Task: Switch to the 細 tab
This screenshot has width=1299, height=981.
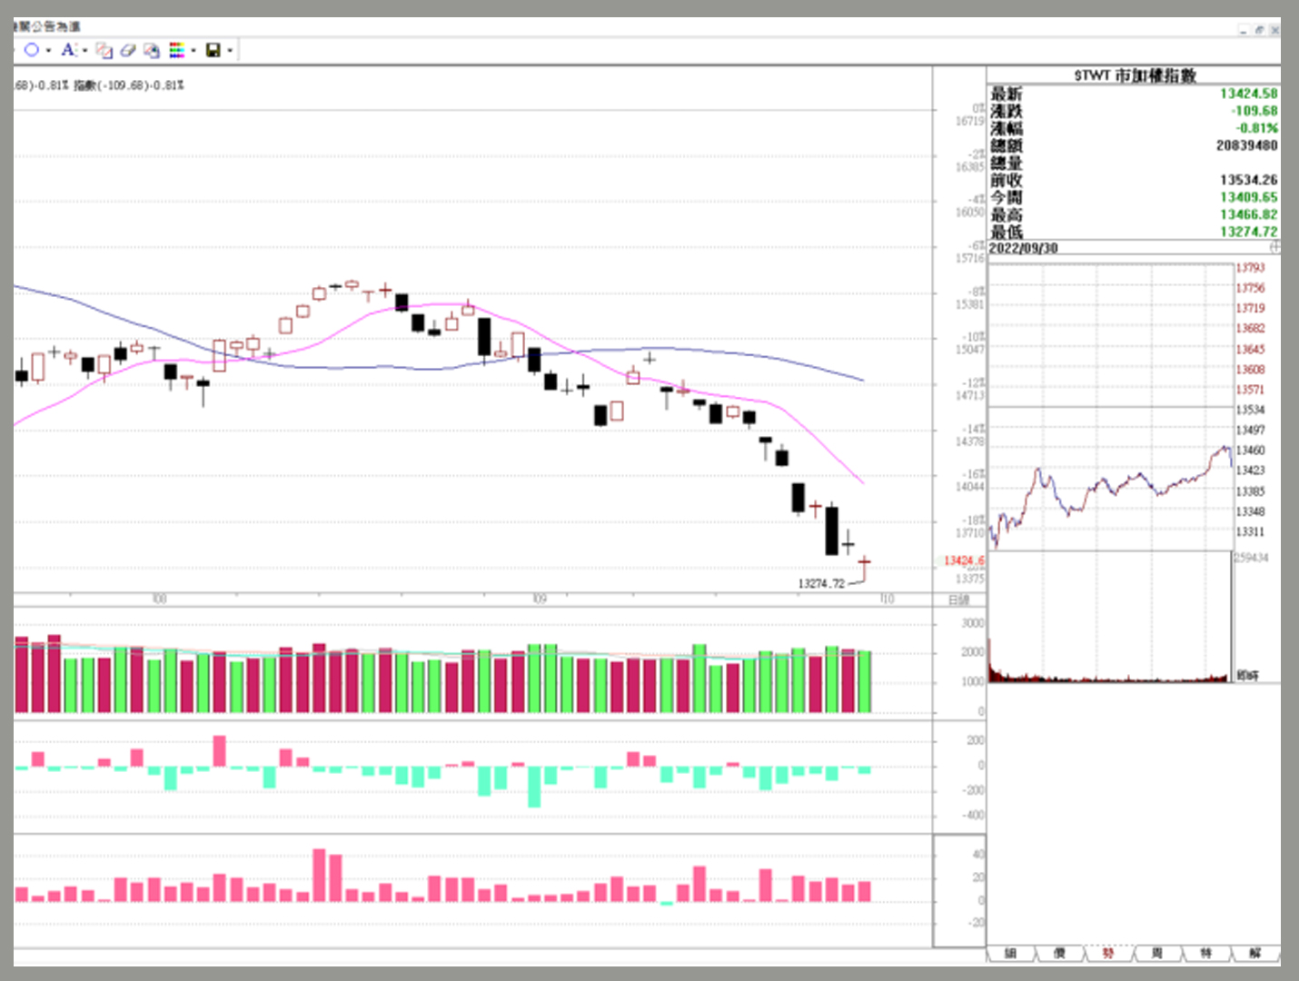Action: pyautogui.click(x=1011, y=953)
